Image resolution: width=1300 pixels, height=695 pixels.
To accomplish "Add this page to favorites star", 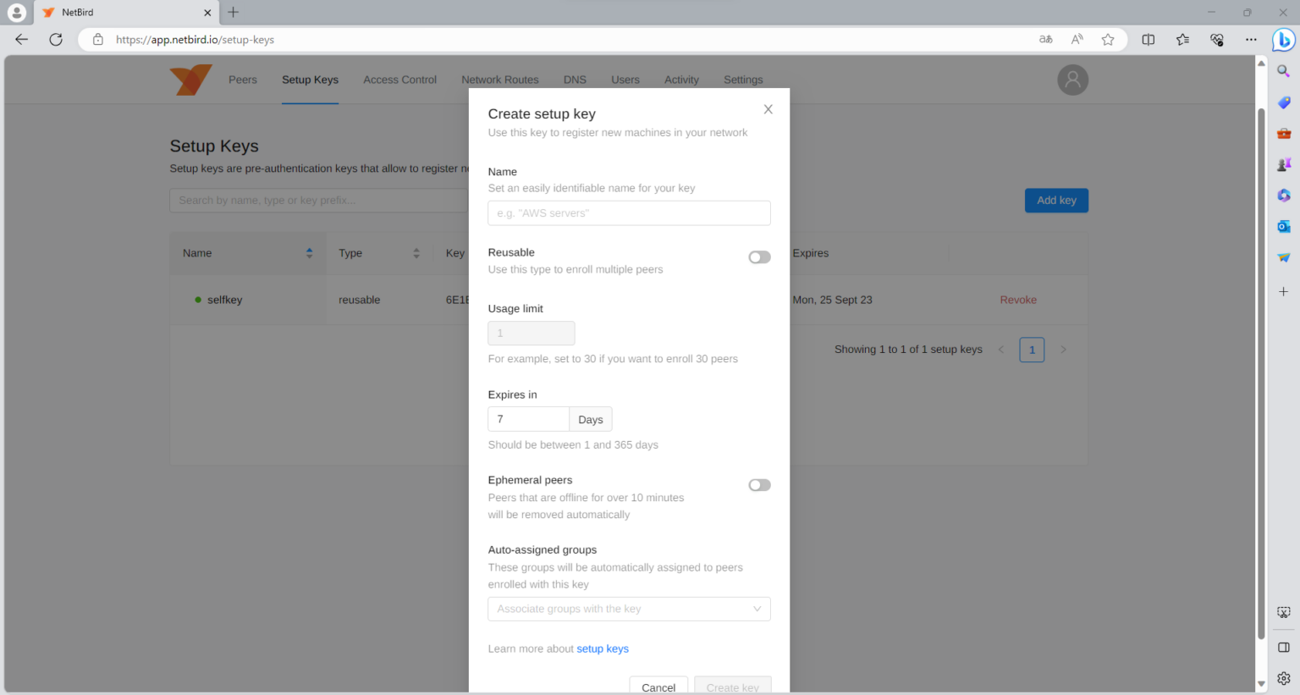I will pos(1108,40).
